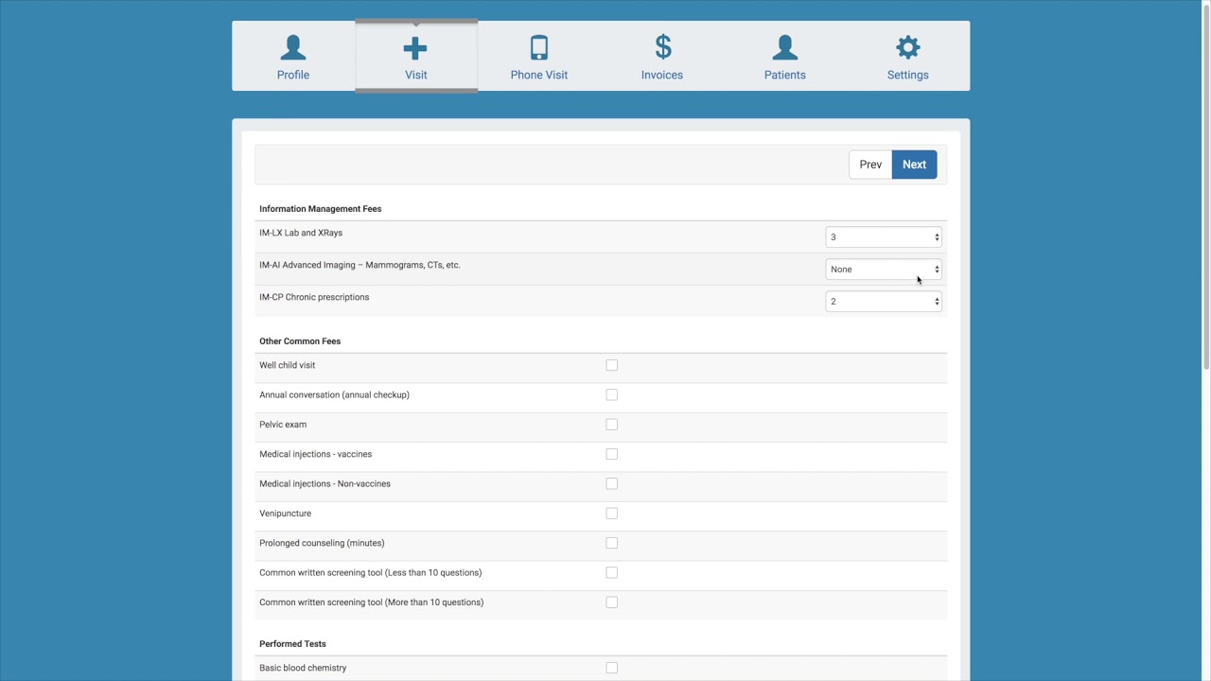Open the Settings tab label
This screenshot has height=681, width=1211.
908,75
